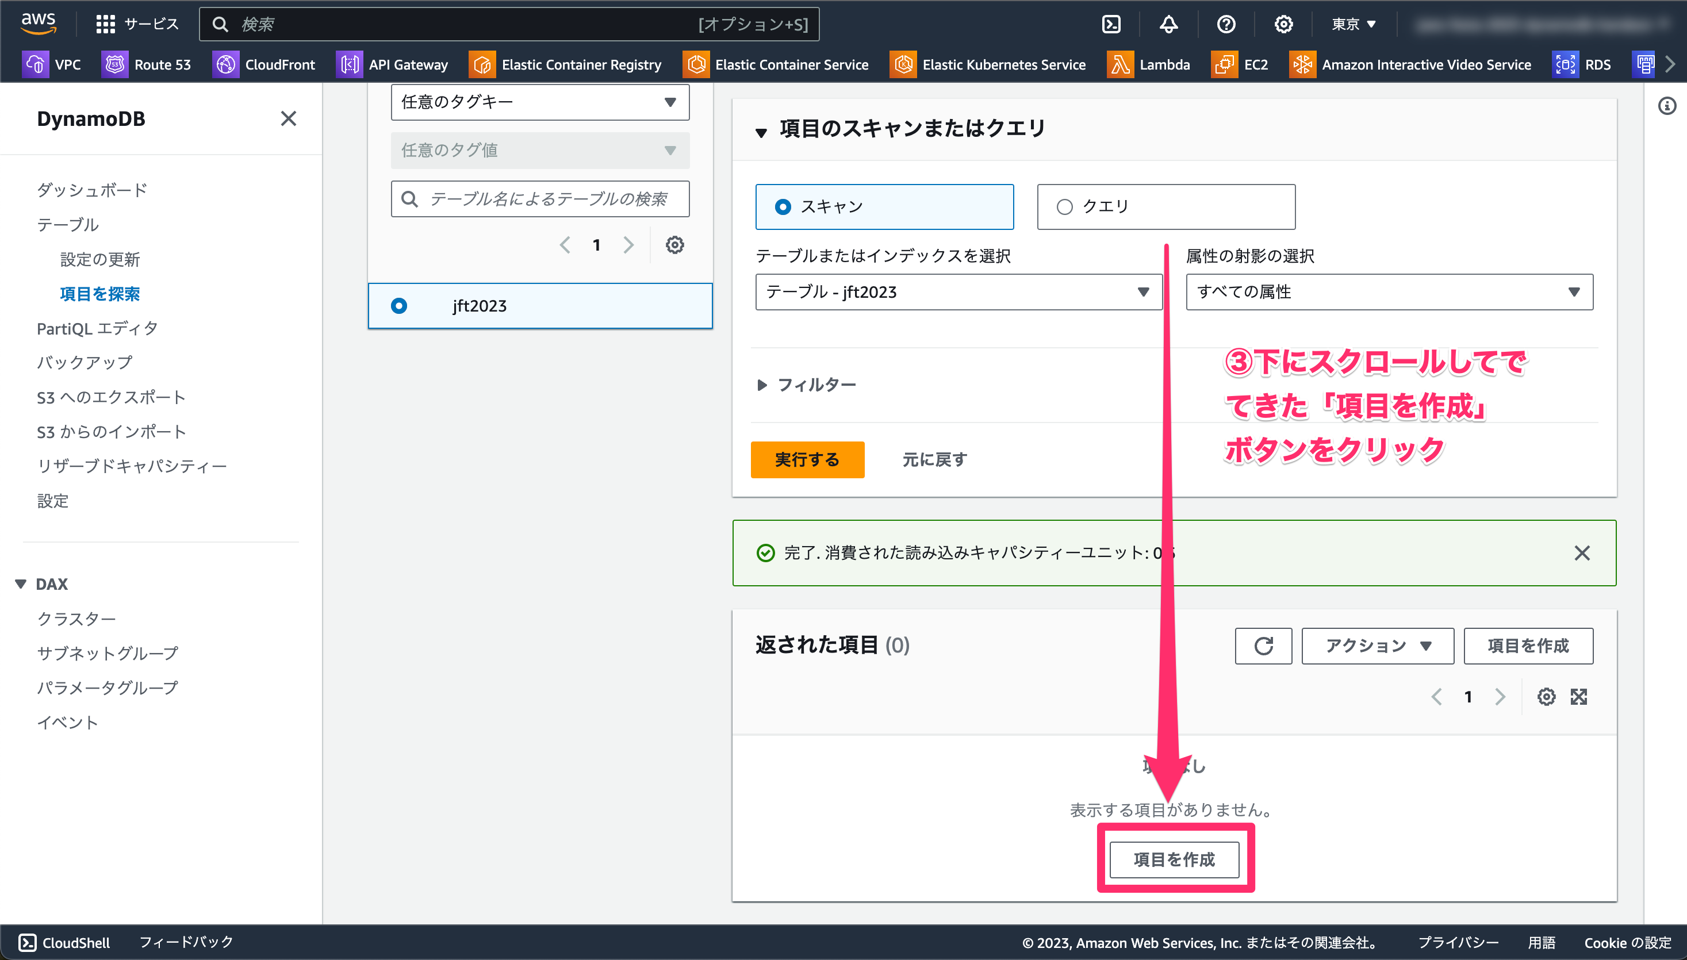This screenshot has height=960, width=1687.
Task: Open Cookie の設定 in the footer
Action: tap(1628, 943)
